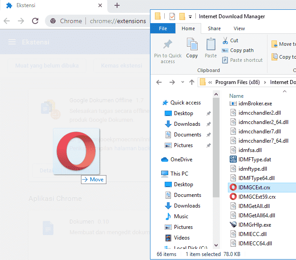Click Detail button on extension card
The height and width of the screenshot is (260, 296).
pos(46,170)
